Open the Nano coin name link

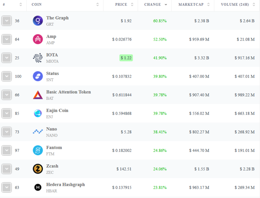click(52, 129)
